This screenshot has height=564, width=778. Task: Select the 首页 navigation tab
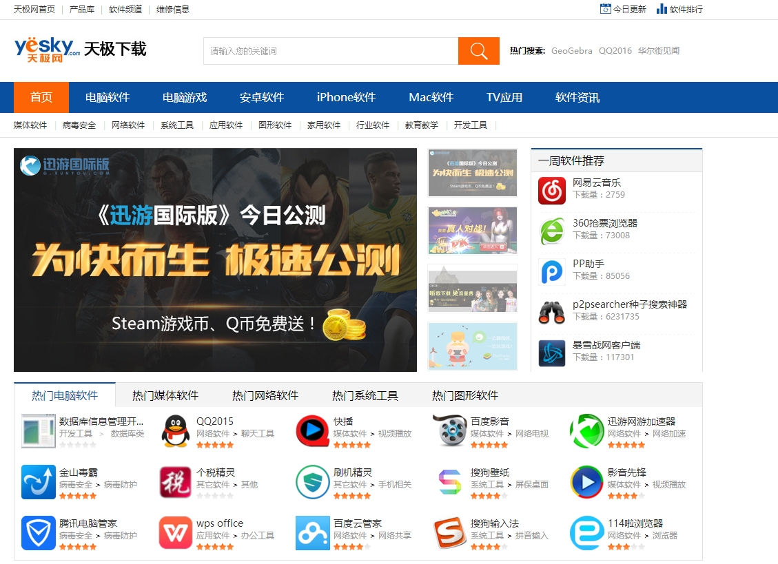(41, 97)
